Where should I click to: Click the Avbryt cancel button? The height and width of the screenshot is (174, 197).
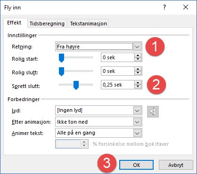pyautogui.click(x=176, y=165)
